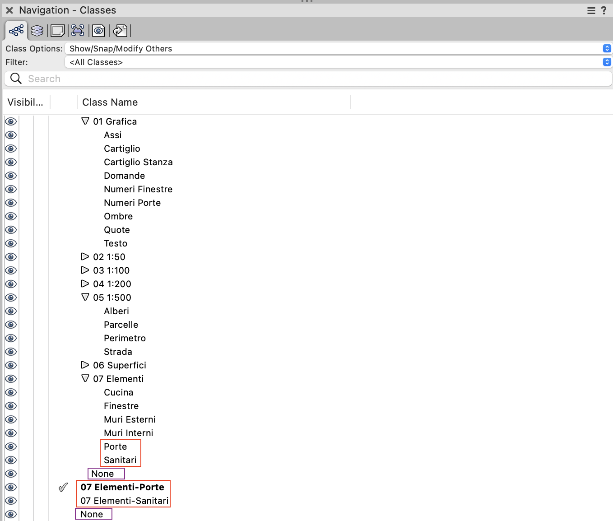The width and height of the screenshot is (613, 521).
Task: Switch to Sheet Layers using the page icon
Action: pyautogui.click(x=57, y=30)
